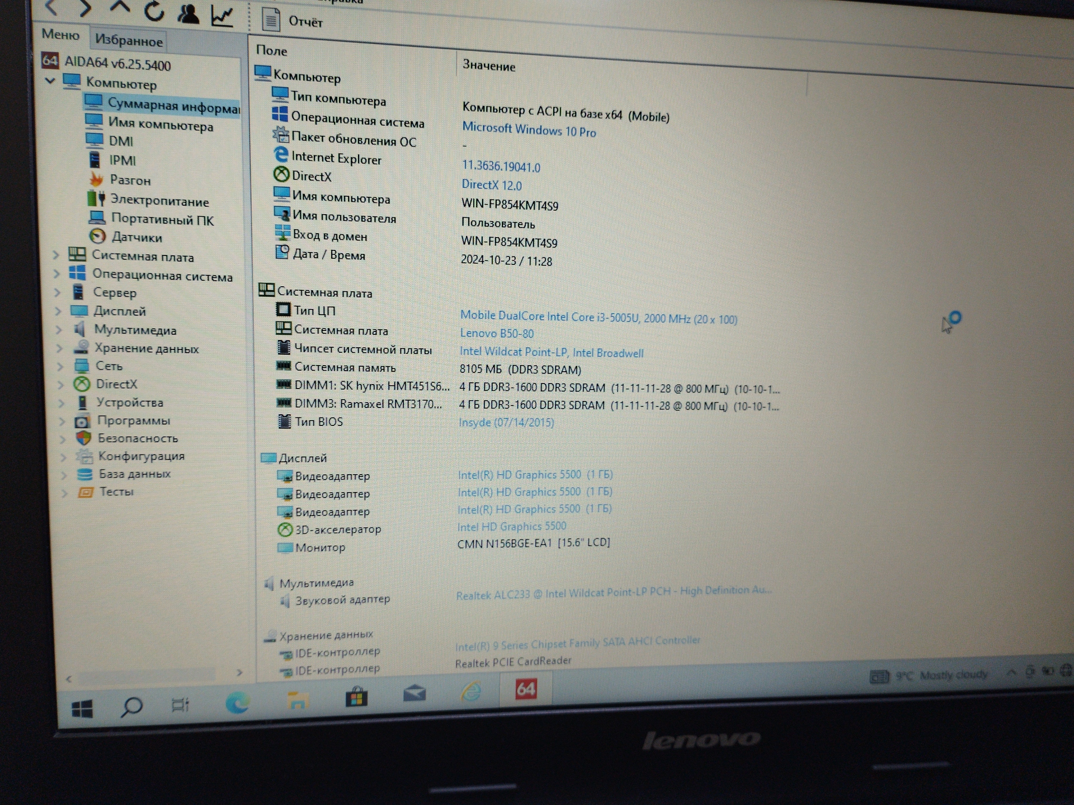Image resolution: width=1074 pixels, height=805 pixels.
Task: Open Intel HD Graphics 5500 3D-акселератор link
Action: click(512, 526)
